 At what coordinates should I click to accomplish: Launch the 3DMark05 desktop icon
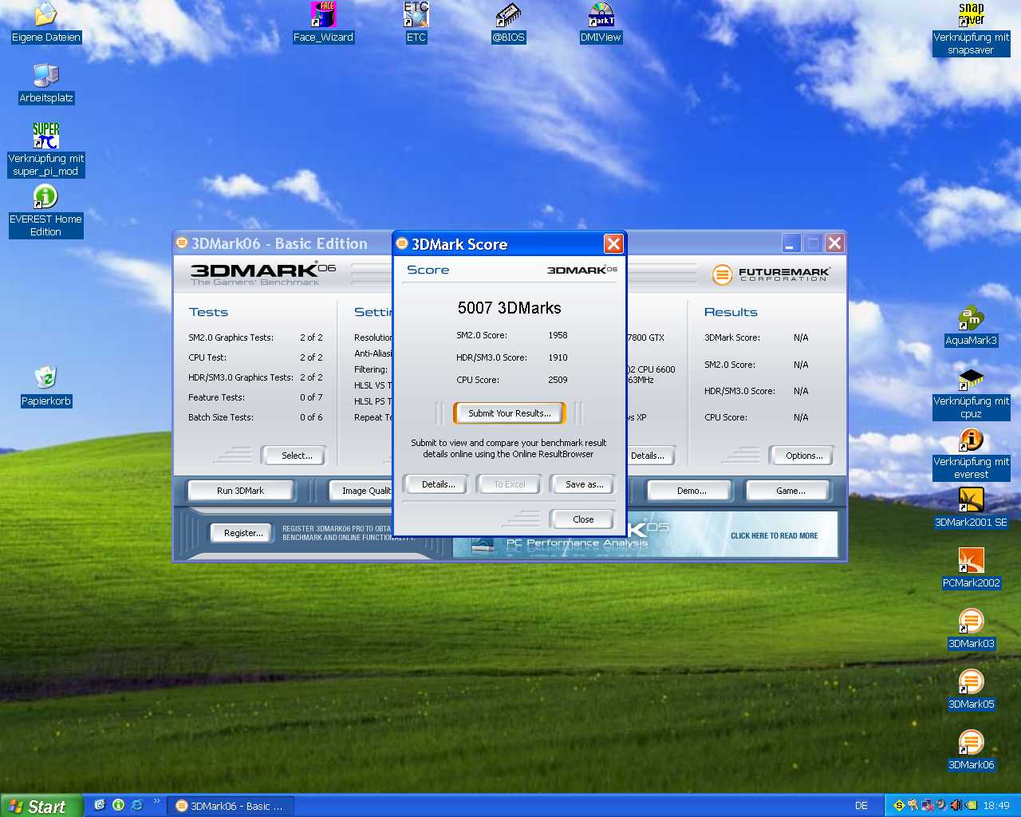[971, 690]
